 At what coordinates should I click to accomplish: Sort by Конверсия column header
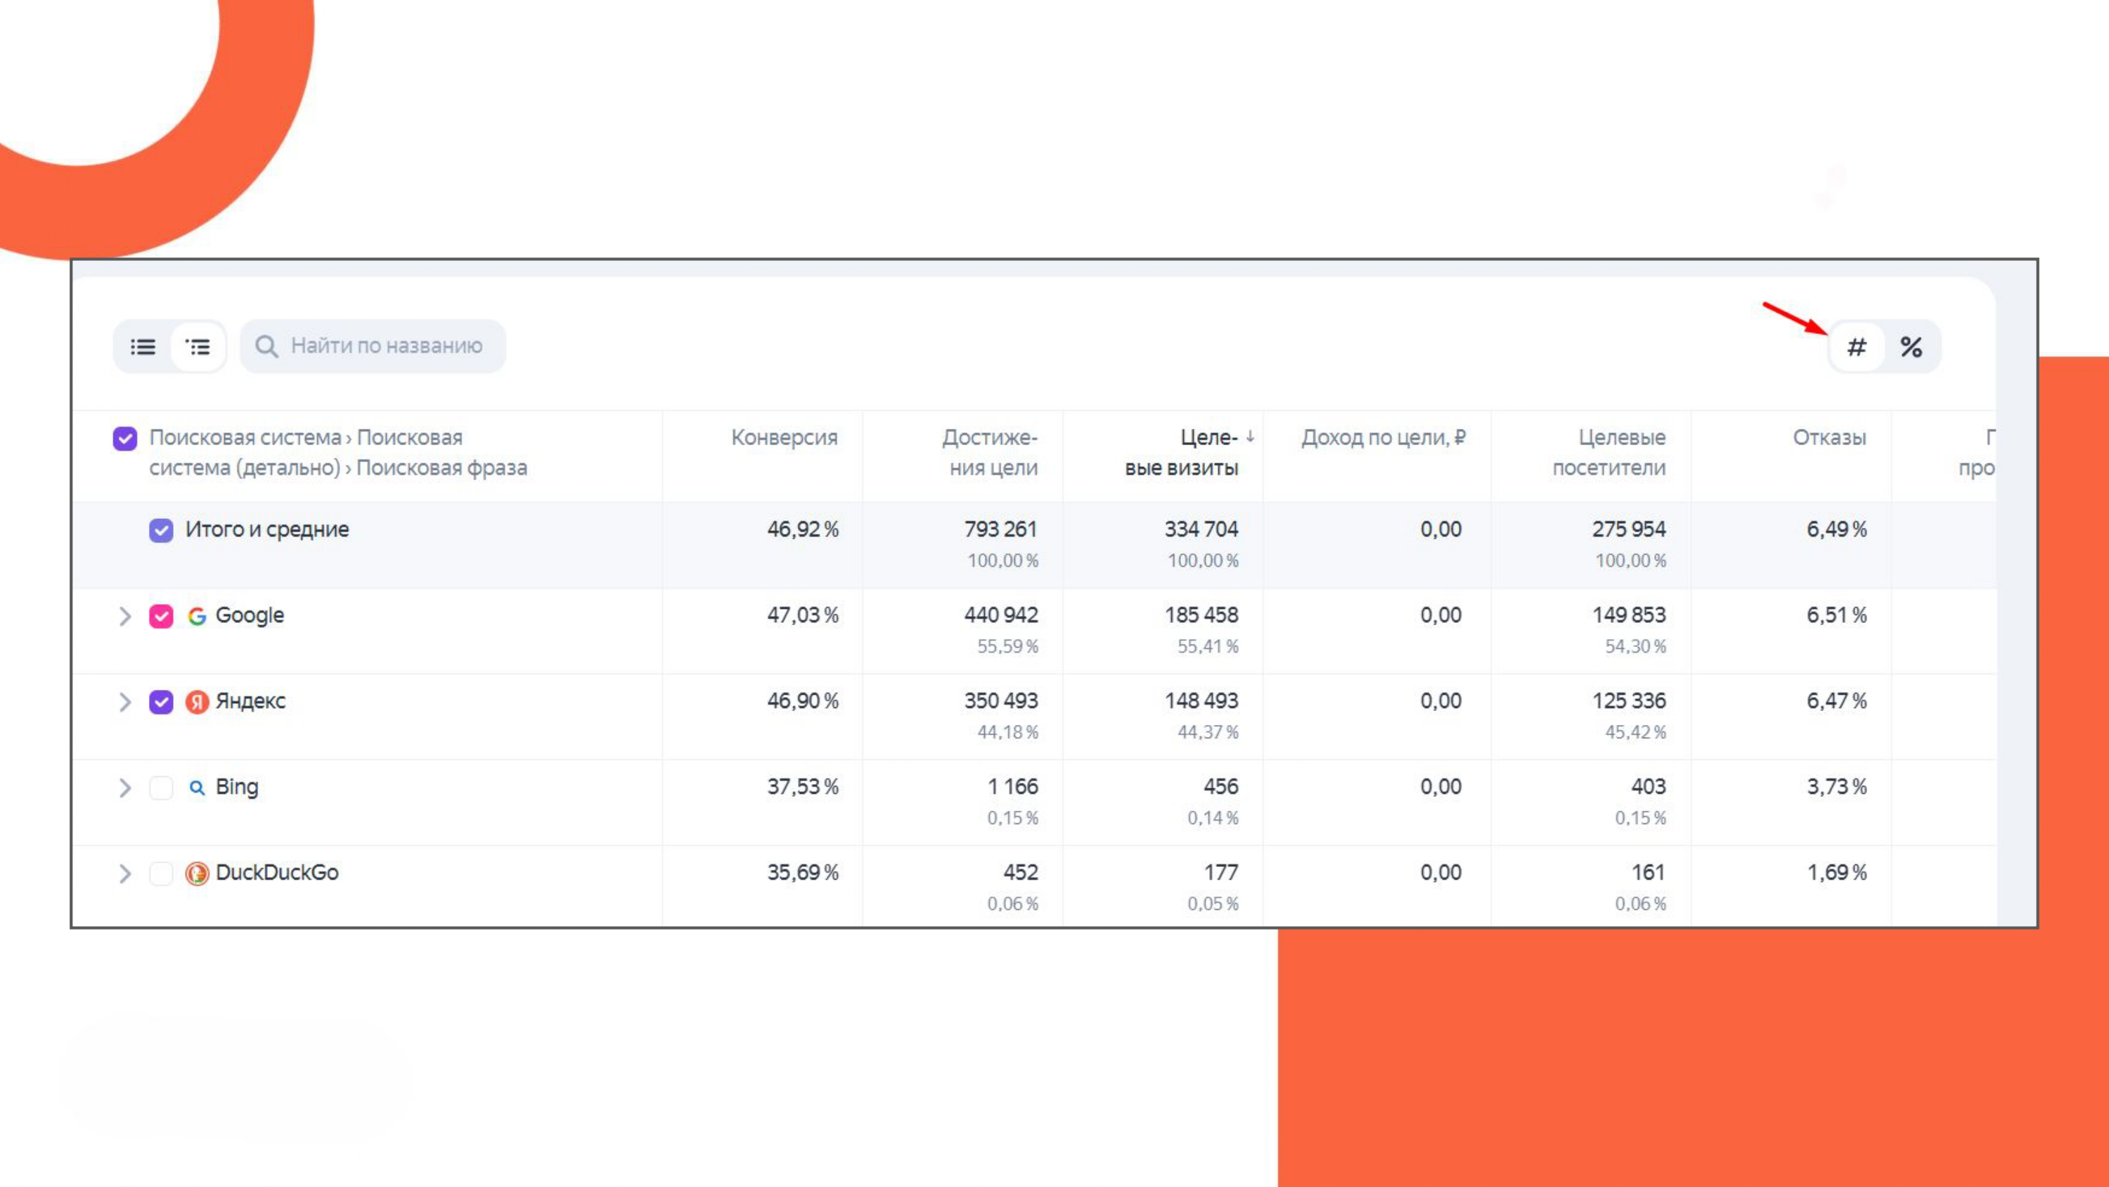coord(784,437)
